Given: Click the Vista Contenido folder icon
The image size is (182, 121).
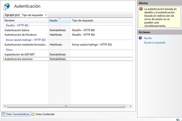Looking at the screenshot, I should (x=33, y=114).
